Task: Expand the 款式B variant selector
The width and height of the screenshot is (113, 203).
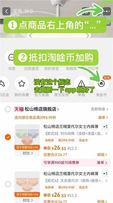Action: coord(76,133)
